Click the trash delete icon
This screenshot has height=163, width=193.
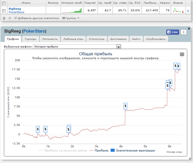[x=4, y=18]
